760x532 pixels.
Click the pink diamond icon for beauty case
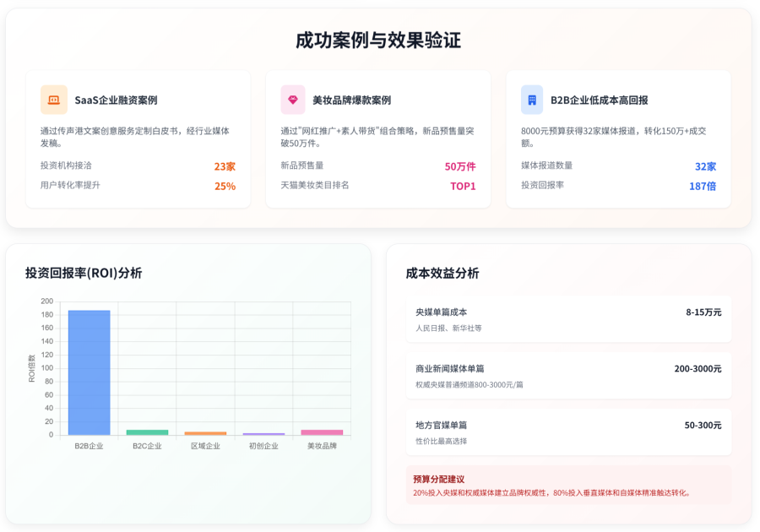(293, 100)
